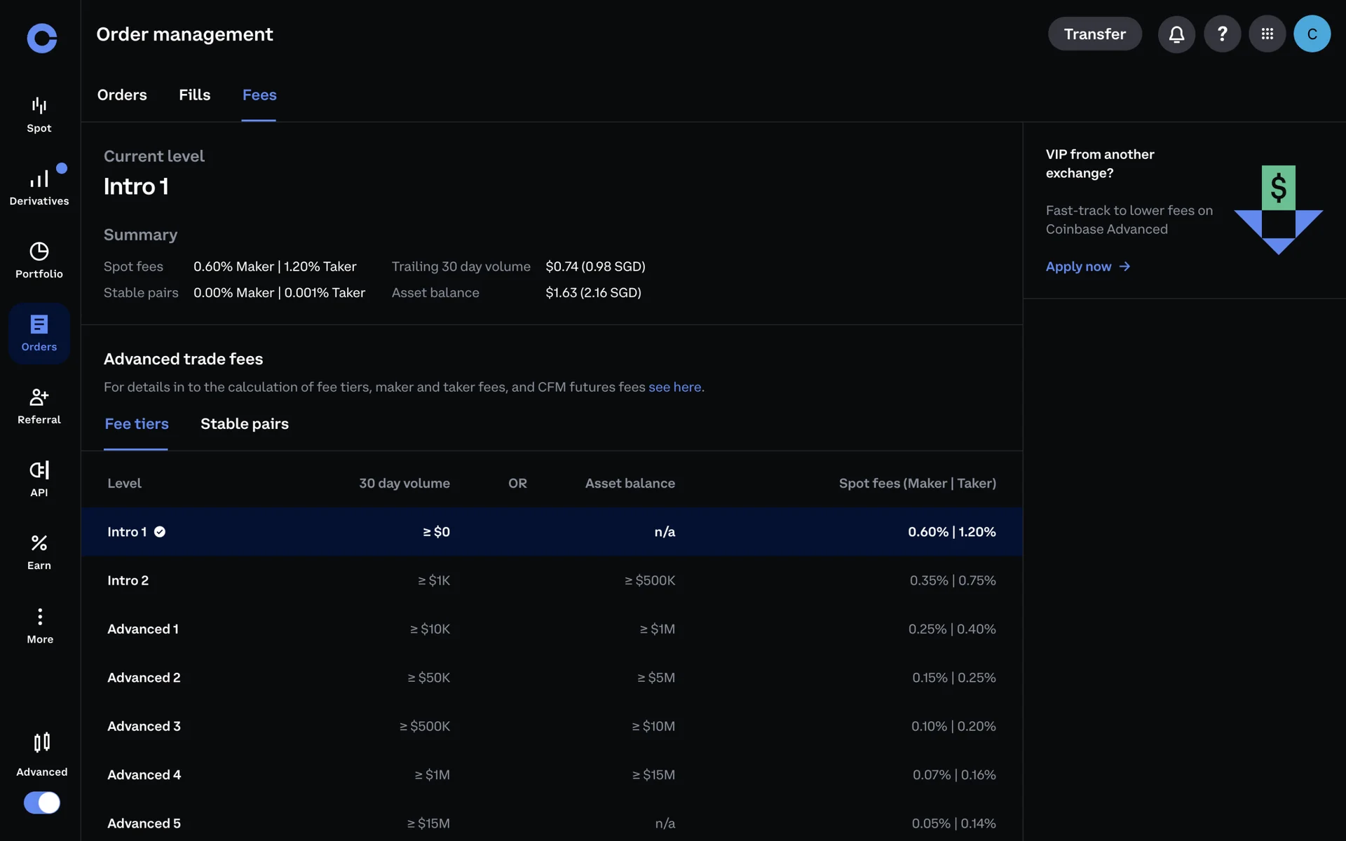This screenshot has height=841, width=1346.
Task: Go to Derivatives in sidebar
Action: click(39, 187)
